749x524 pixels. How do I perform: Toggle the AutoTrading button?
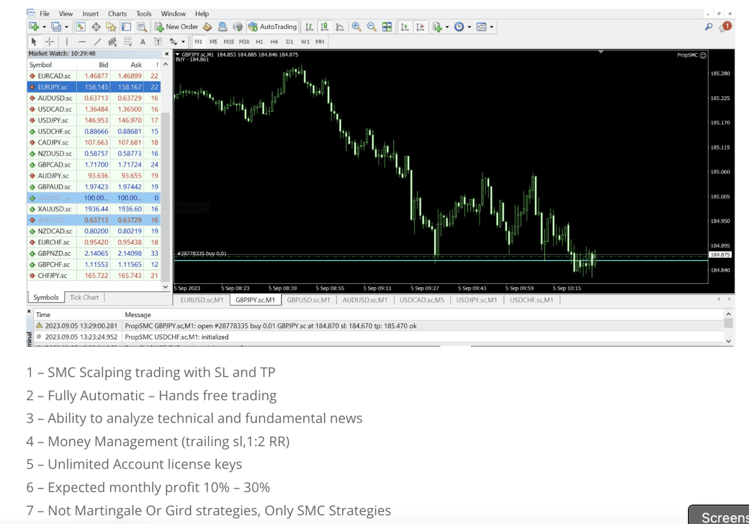(x=272, y=27)
